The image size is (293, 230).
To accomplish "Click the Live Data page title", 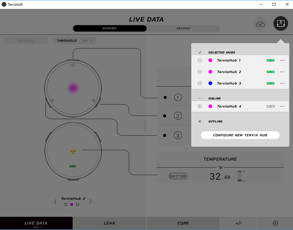I will [146, 19].
